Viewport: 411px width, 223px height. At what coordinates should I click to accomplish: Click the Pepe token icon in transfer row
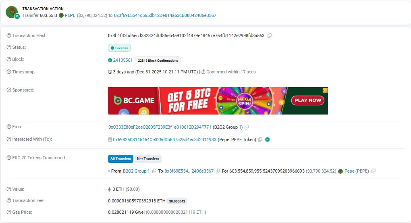point(340,171)
